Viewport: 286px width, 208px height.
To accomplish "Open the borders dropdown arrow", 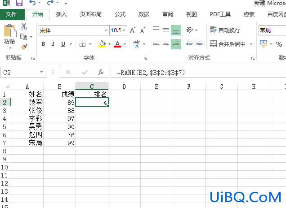I will pyautogui.click(x=90, y=44).
